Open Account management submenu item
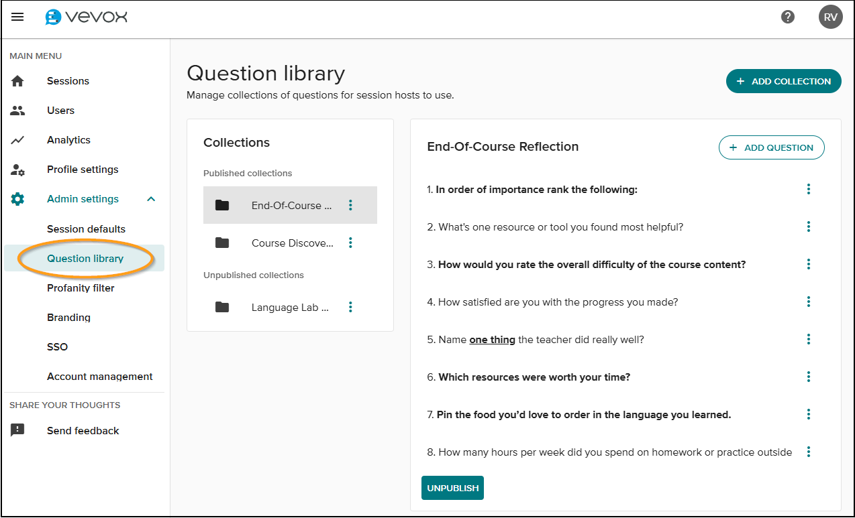Image resolution: width=855 pixels, height=518 pixels. coord(100,377)
